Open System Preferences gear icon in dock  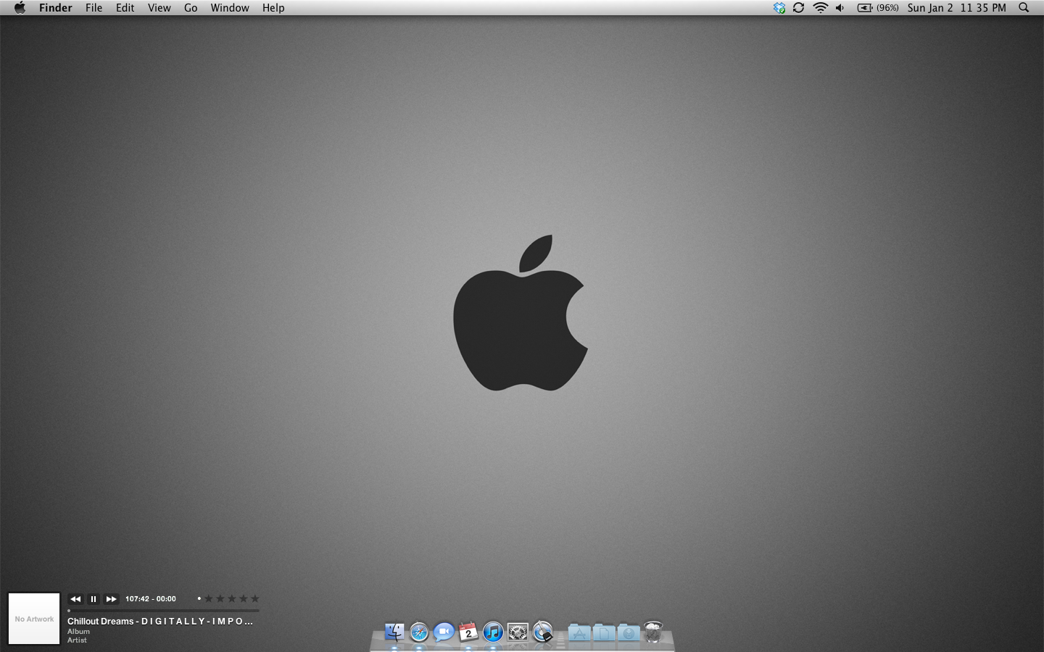coord(518,632)
